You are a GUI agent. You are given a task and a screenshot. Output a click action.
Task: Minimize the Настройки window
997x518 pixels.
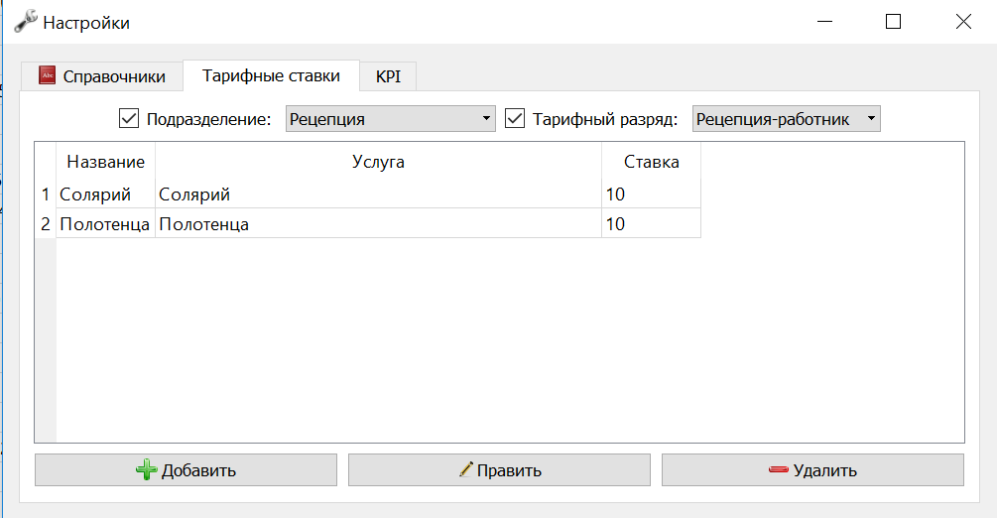click(824, 22)
